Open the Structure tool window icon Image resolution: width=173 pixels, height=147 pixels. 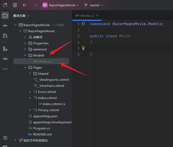5,49
